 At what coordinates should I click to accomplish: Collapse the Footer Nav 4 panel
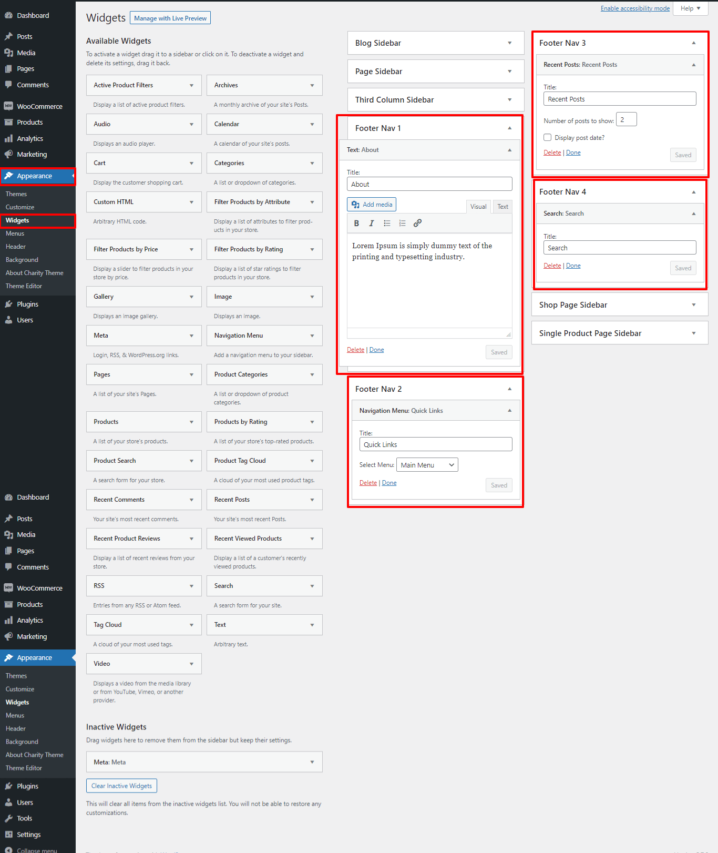point(693,192)
